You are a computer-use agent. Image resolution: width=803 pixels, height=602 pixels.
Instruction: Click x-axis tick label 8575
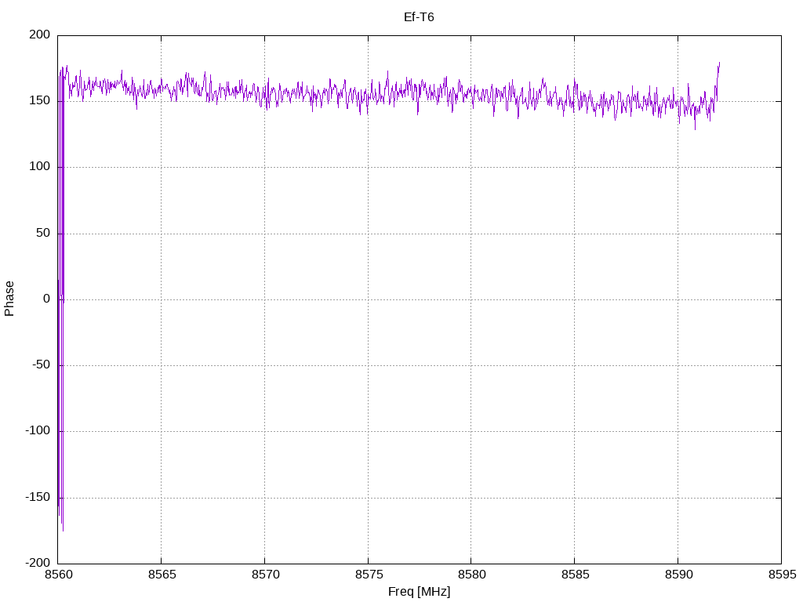point(369,575)
